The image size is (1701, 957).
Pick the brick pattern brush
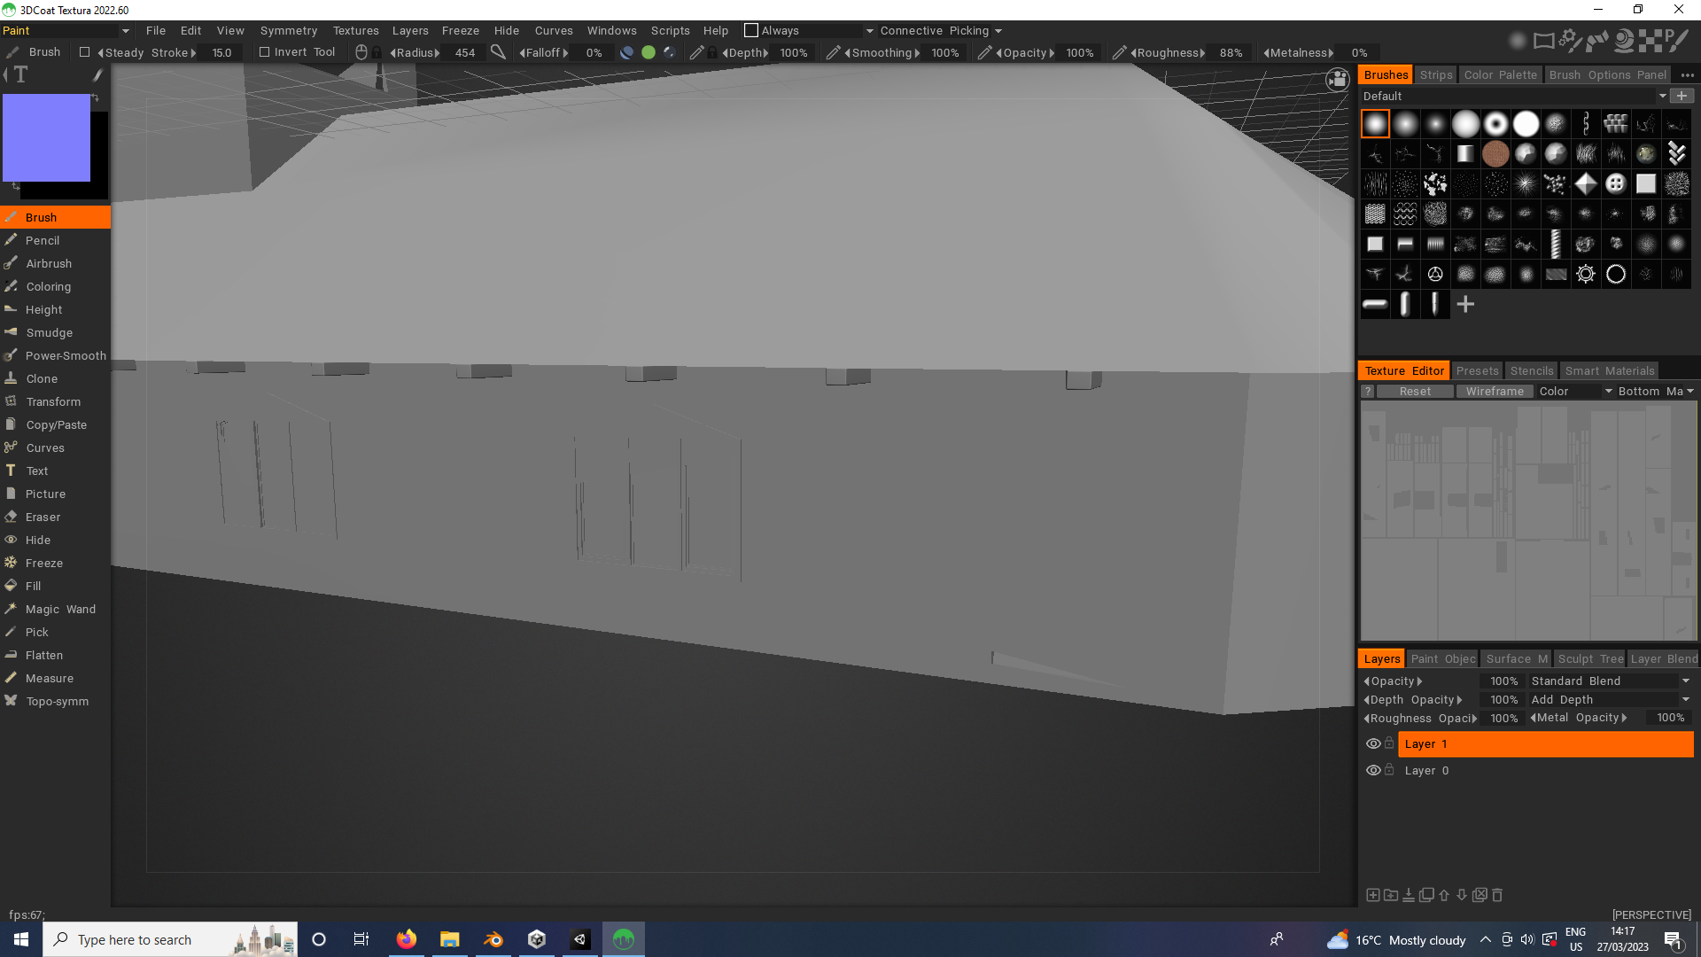coord(1616,123)
